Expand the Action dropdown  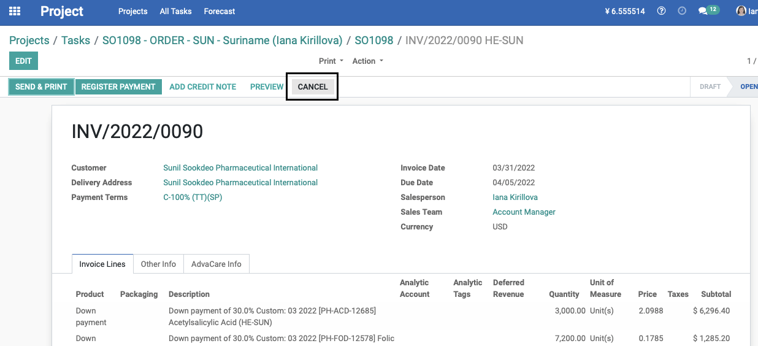367,61
